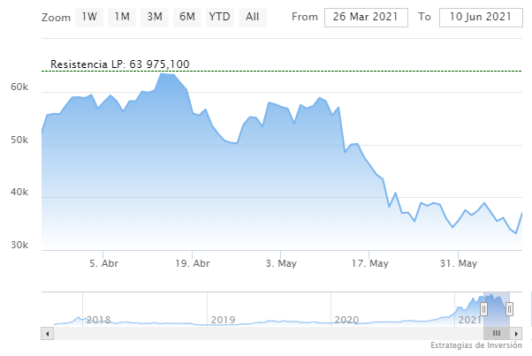Image resolution: width=532 pixels, height=356 pixels.
Task: Click the navigator scrollbar thumb grip
Action: 497,333
